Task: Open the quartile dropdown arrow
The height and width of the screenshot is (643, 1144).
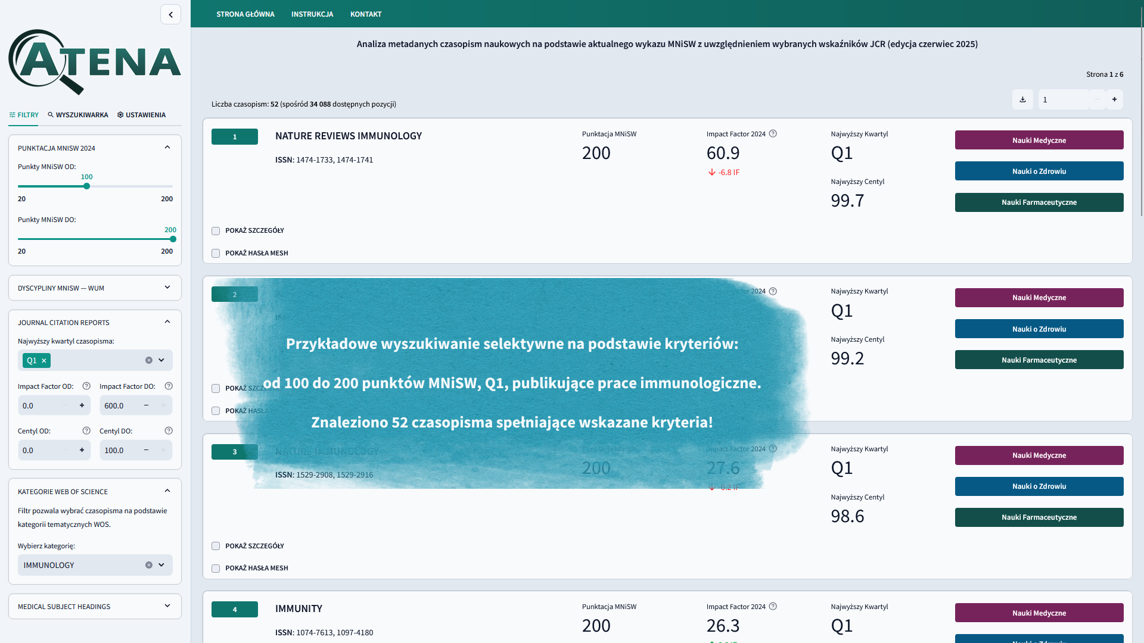Action: (161, 360)
